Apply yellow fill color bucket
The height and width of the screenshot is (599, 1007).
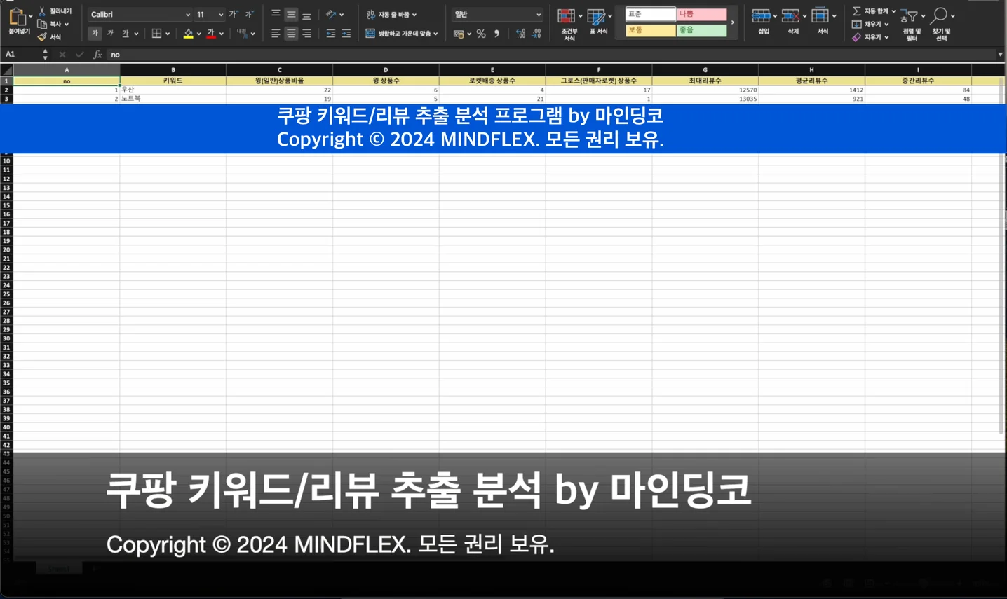188,33
